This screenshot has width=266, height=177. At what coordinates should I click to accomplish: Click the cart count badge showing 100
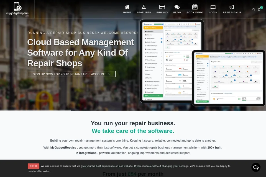(x=262, y=7)
